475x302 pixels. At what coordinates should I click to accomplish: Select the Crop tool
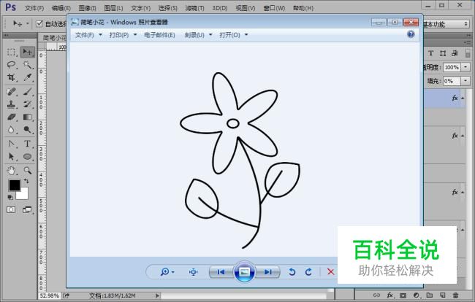tap(12, 77)
